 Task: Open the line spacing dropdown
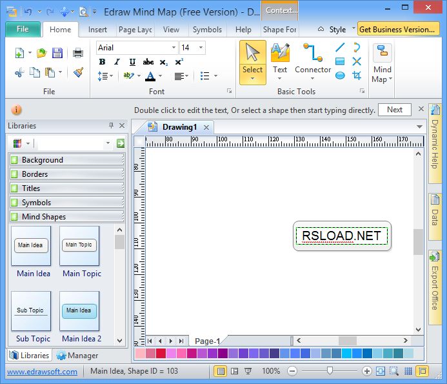pyautogui.click(x=105, y=76)
